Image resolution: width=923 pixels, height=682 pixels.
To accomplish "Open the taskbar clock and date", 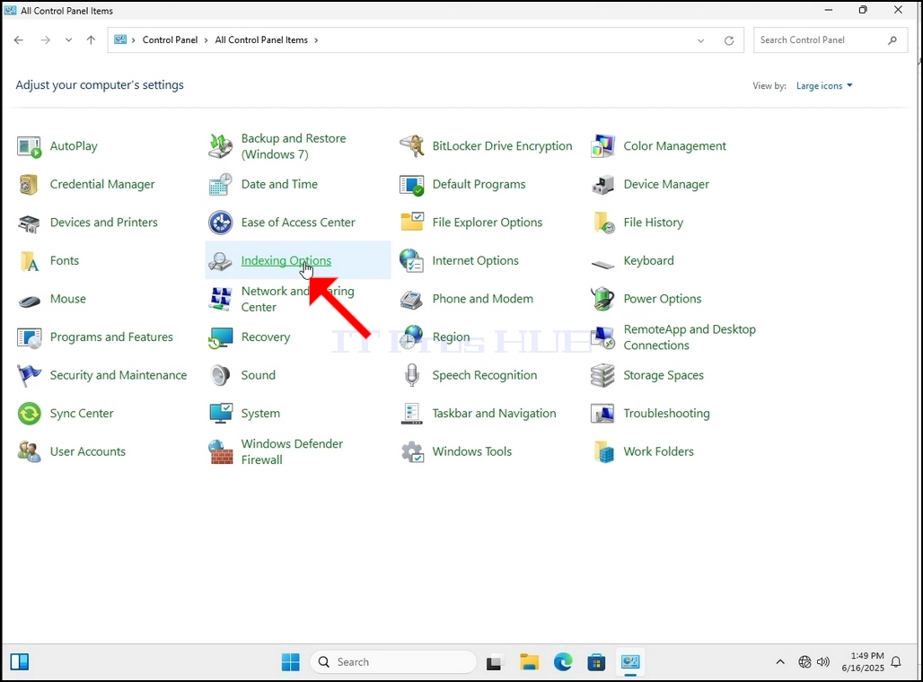I will tap(863, 662).
